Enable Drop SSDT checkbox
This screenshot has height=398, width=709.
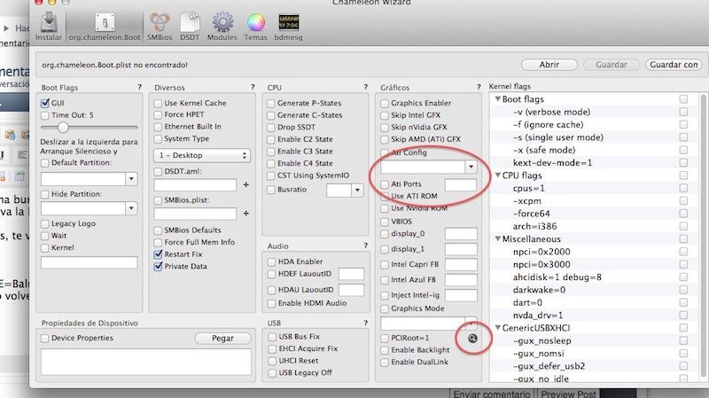271,128
